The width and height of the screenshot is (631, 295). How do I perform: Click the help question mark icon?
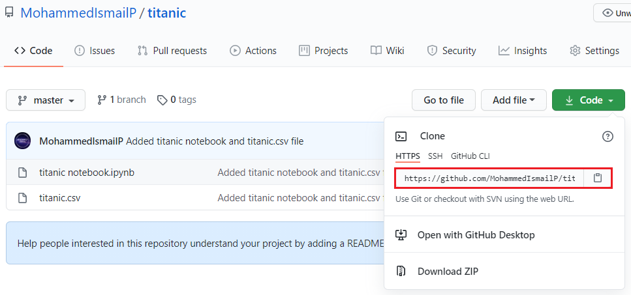[x=608, y=136]
